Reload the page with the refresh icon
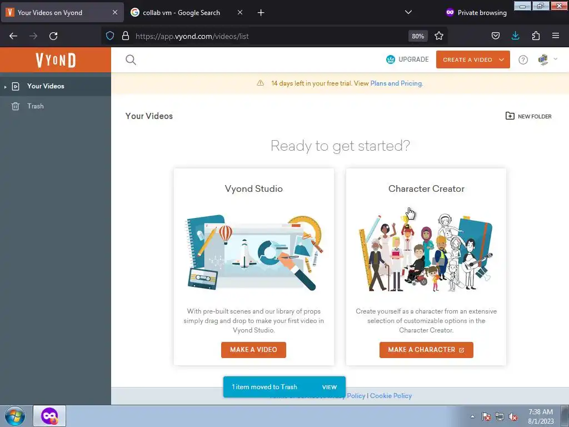Viewport: 569px width, 427px height. 53,36
